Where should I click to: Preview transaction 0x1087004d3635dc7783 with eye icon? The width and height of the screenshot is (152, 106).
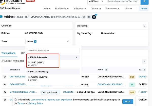click(5, 92)
